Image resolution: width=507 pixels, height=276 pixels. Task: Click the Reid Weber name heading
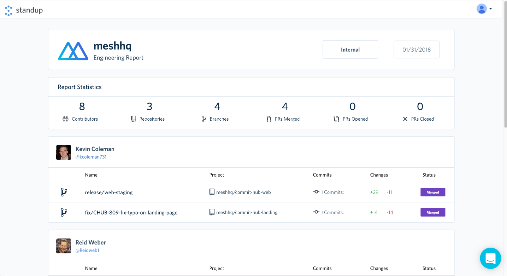[91, 242]
